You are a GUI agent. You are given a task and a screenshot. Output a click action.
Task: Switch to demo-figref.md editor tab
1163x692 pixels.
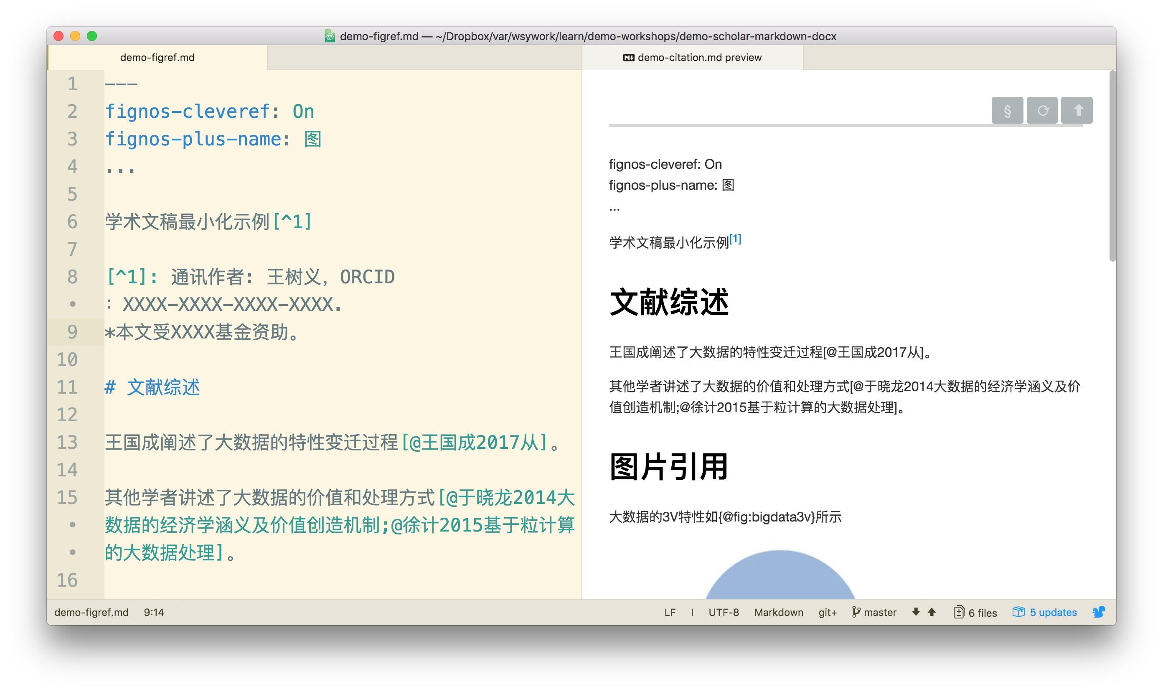157,57
